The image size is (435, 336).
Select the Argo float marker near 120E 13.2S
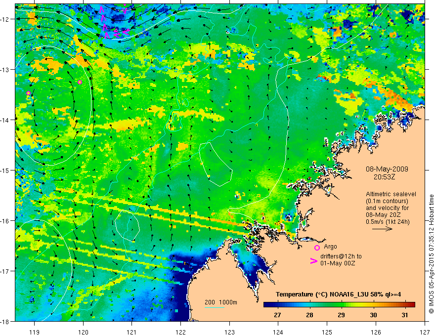pyautogui.click(x=80, y=82)
